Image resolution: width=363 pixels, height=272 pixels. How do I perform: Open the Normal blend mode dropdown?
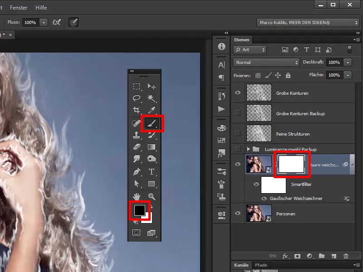pyautogui.click(x=266, y=63)
